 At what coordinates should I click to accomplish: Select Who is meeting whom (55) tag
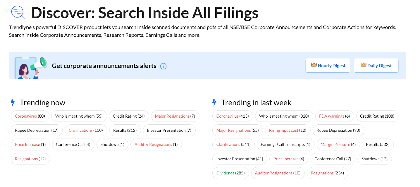[x=79, y=116]
